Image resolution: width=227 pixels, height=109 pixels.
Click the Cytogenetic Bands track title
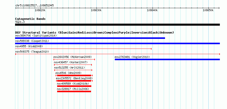30,19
